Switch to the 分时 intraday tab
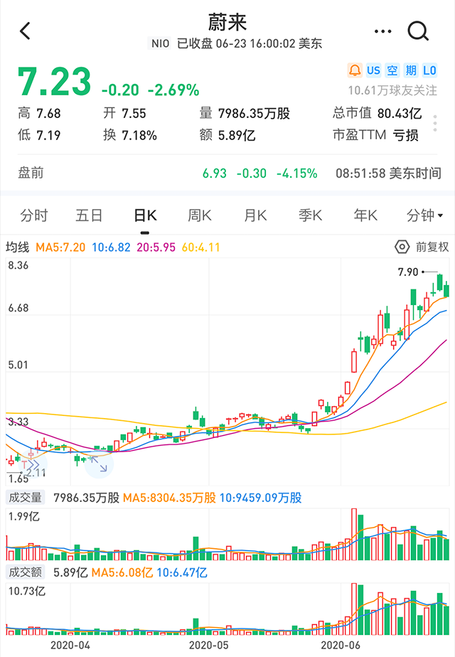Screen dimensions: 455x657 point(34,215)
